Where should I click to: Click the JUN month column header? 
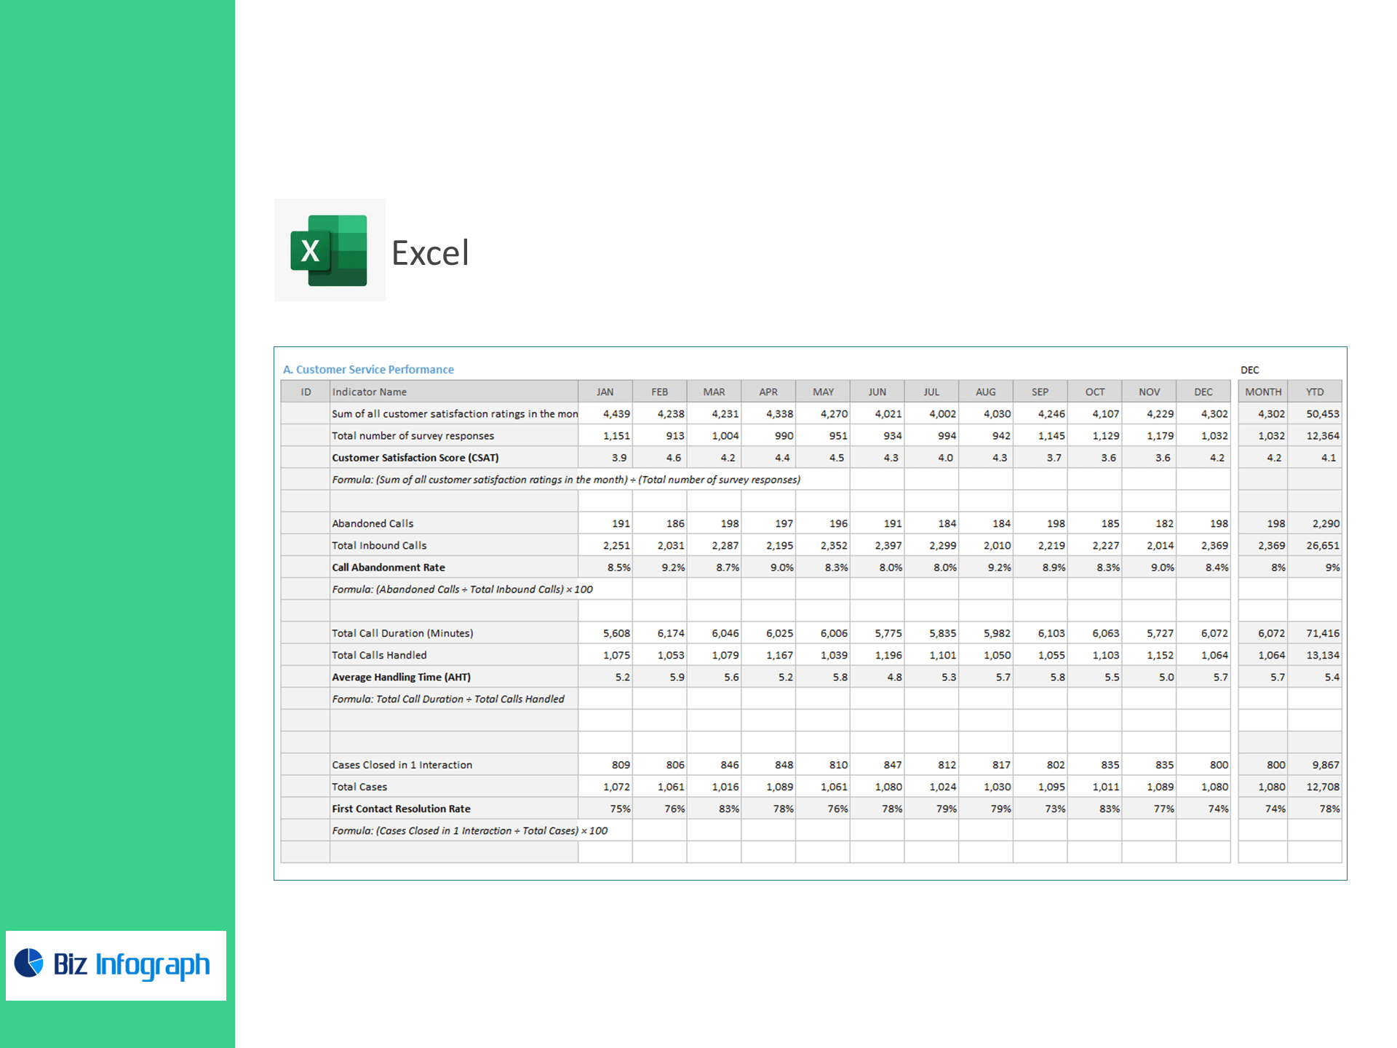[x=877, y=392]
